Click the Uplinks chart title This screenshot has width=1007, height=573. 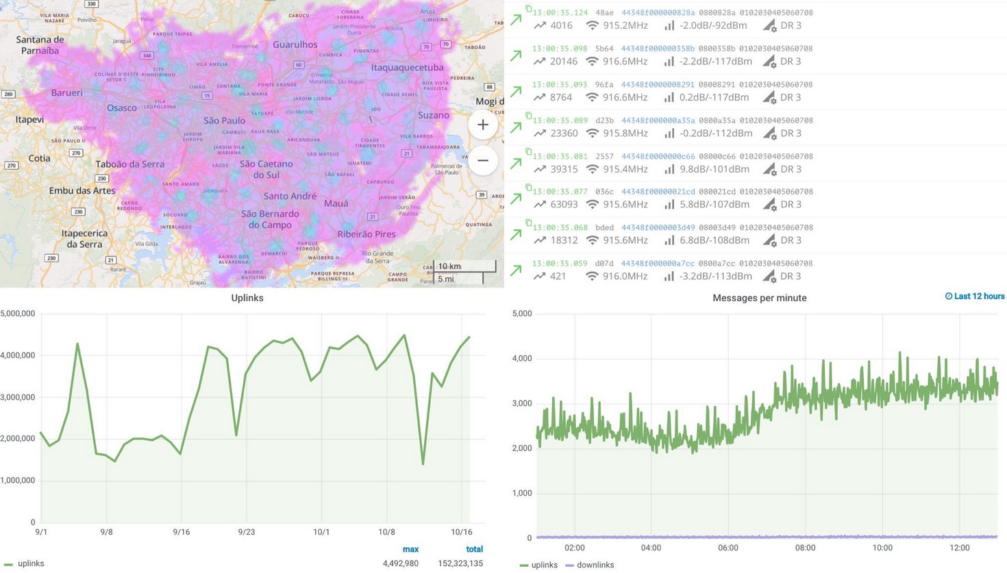click(x=247, y=298)
